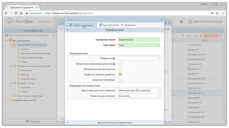This screenshot has width=229, height=128.
Task: Open the Chrome three-dot menu
Action: click(x=223, y=13)
